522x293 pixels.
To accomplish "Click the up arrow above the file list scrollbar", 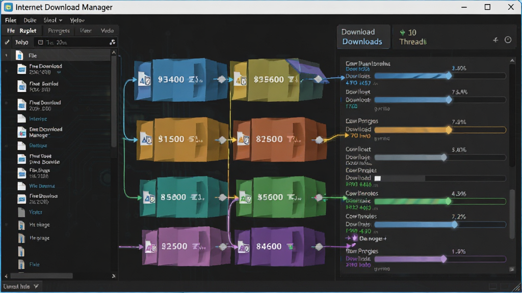I will (114, 52).
